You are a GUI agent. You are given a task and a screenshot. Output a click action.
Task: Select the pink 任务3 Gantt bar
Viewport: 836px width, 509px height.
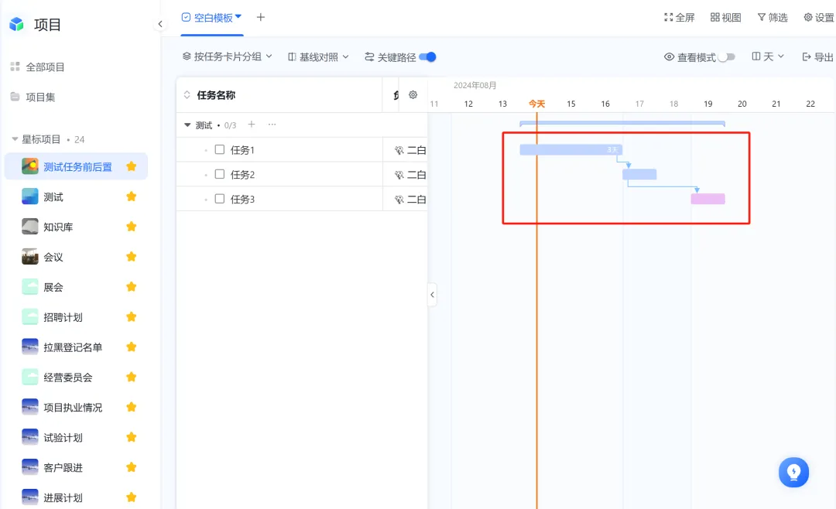coord(708,199)
